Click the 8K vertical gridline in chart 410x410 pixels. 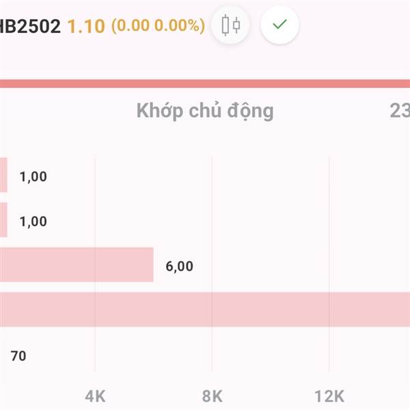pyautogui.click(x=212, y=264)
